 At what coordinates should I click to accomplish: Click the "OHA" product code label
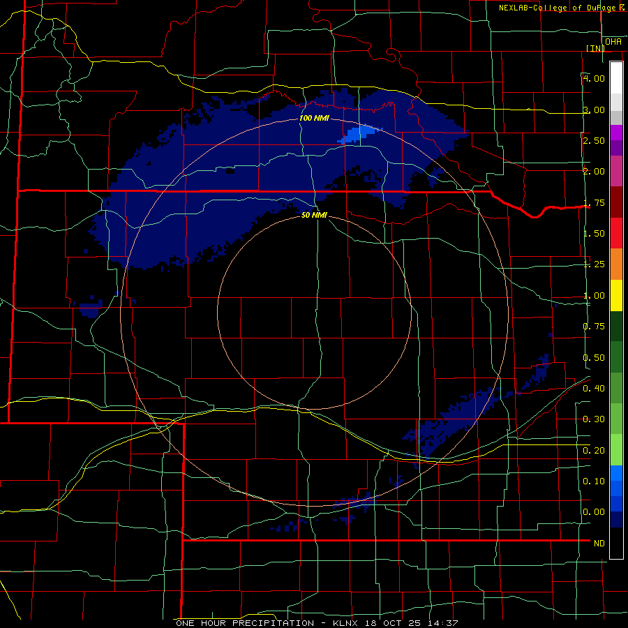coord(613,42)
